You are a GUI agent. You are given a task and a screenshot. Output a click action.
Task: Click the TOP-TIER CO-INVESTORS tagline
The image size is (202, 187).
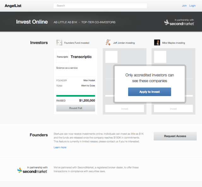(x=98, y=22)
